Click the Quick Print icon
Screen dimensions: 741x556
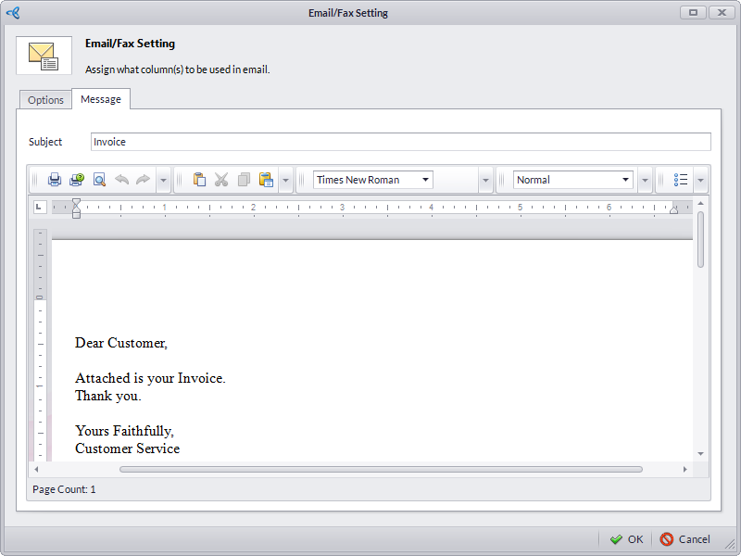pyautogui.click(x=77, y=180)
